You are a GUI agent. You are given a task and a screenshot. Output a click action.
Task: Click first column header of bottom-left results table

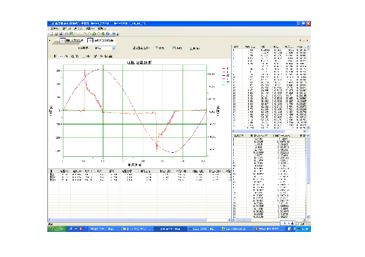pyautogui.click(x=53, y=171)
